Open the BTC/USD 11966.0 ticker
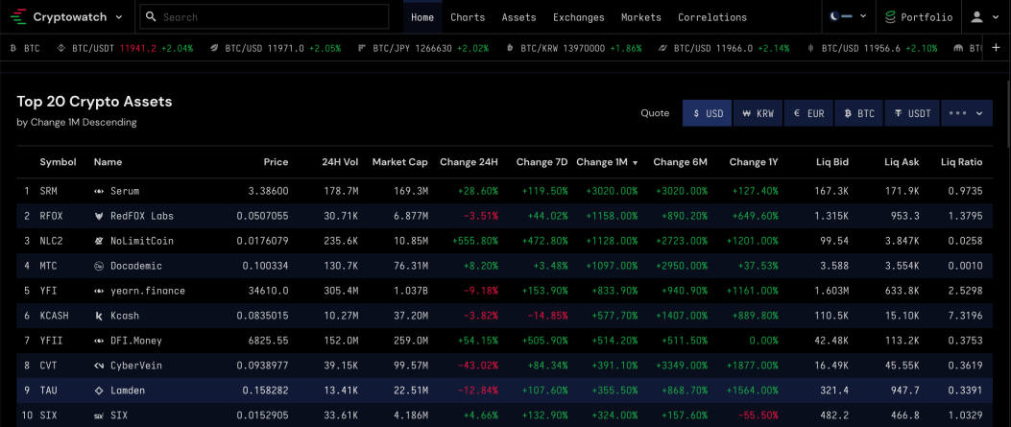 (723, 48)
